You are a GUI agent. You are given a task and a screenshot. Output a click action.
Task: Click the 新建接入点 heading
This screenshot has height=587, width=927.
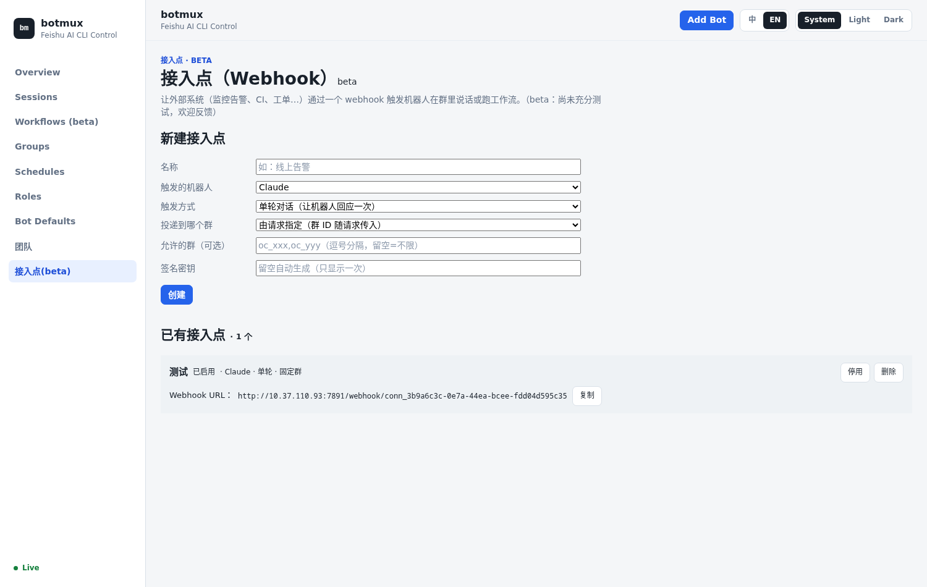coord(193,138)
